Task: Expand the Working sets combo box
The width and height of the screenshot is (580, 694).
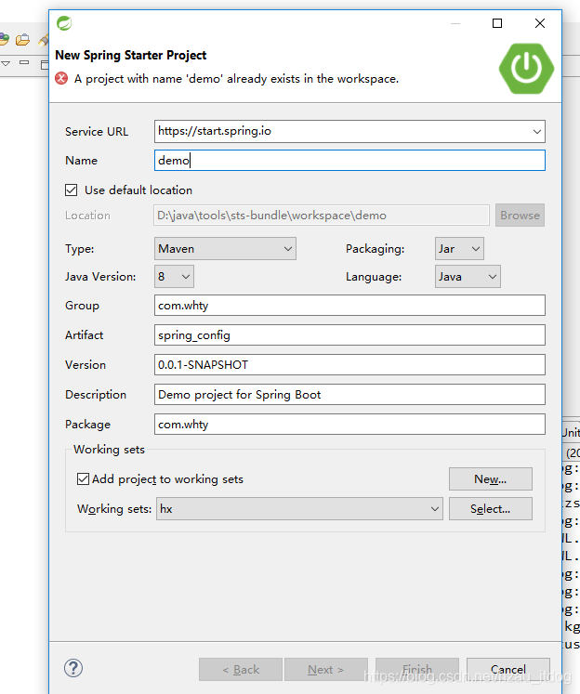Action: click(299, 509)
